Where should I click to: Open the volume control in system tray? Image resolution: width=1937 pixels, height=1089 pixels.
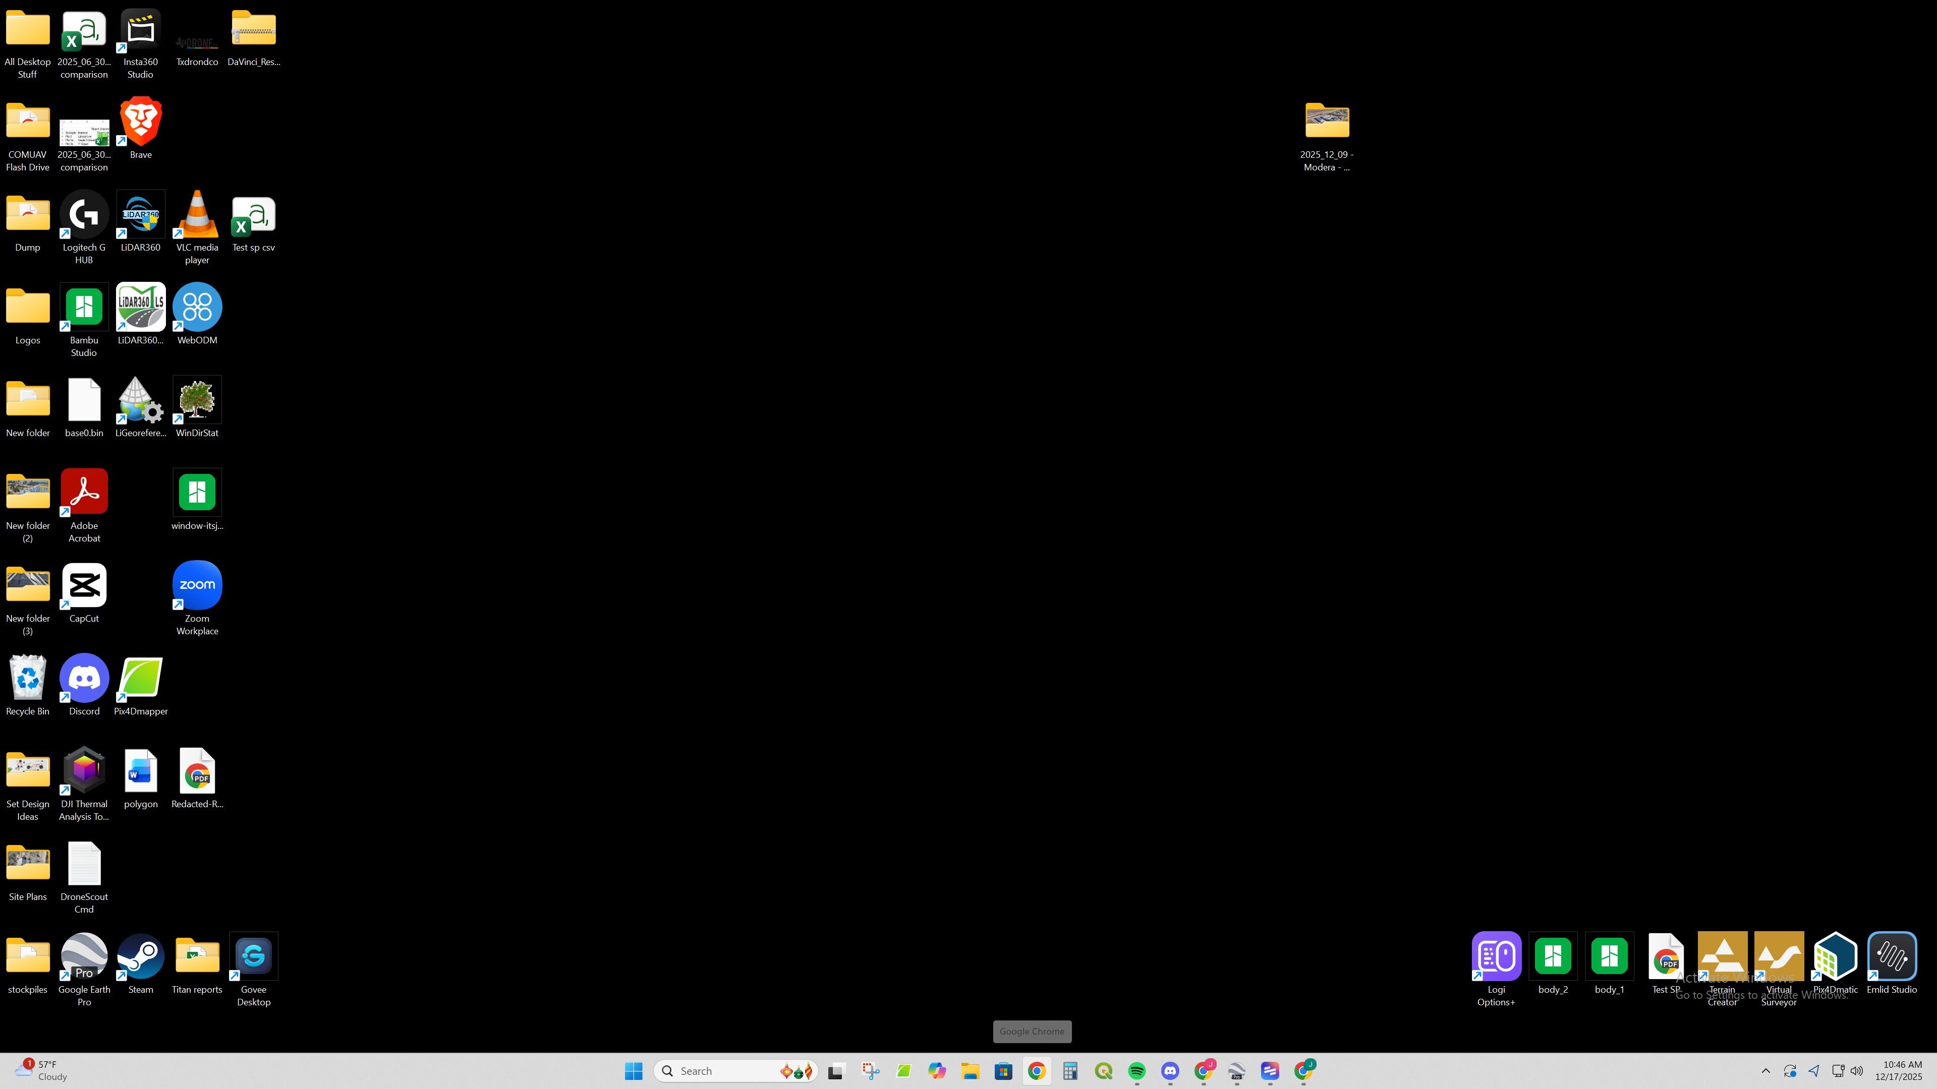coord(1856,1071)
